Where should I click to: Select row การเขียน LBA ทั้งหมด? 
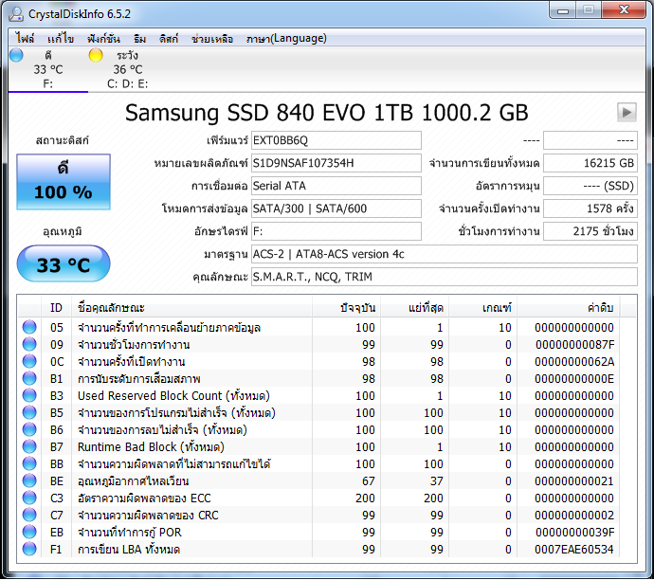(319, 549)
